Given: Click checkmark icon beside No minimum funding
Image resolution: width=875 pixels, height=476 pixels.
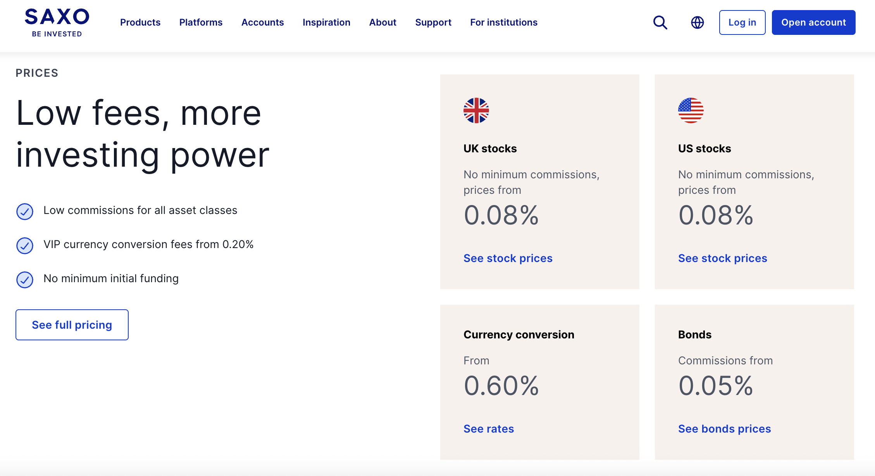Looking at the screenshot, I should pos(25,280).
